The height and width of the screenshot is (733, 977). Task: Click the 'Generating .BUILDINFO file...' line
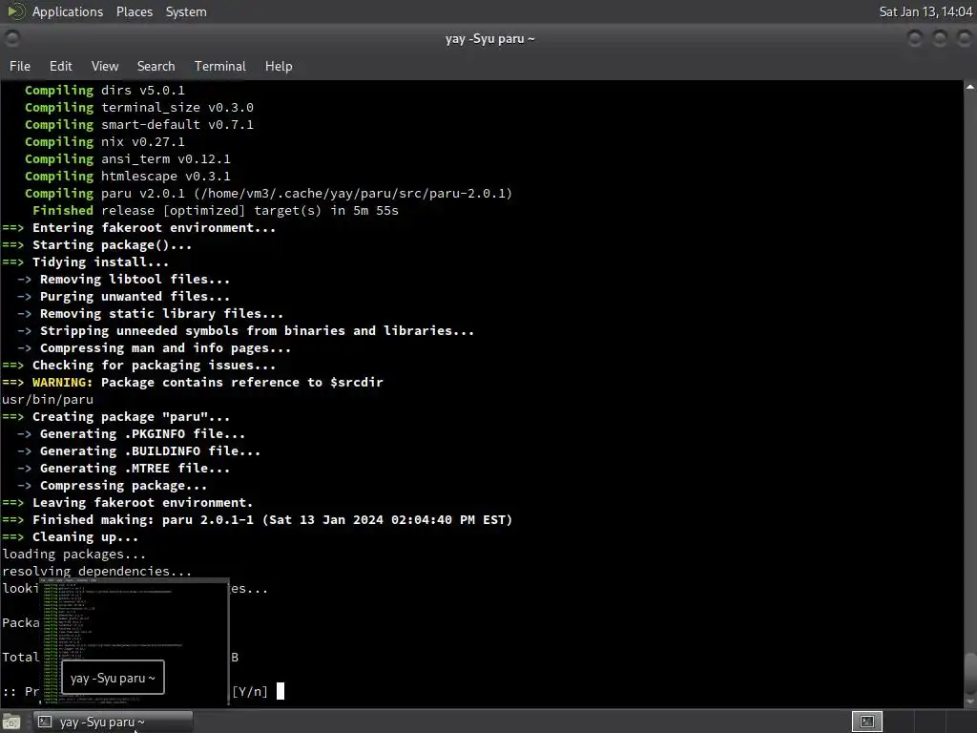[x=138, y=451]
